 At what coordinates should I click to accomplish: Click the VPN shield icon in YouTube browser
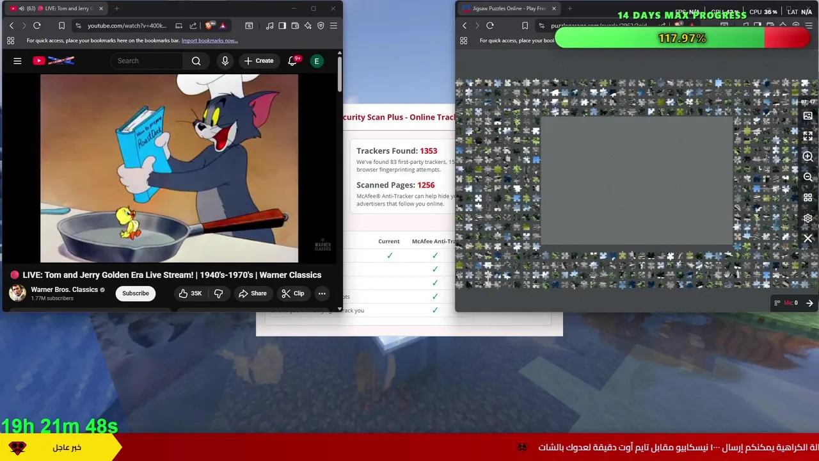pos(321,26)
